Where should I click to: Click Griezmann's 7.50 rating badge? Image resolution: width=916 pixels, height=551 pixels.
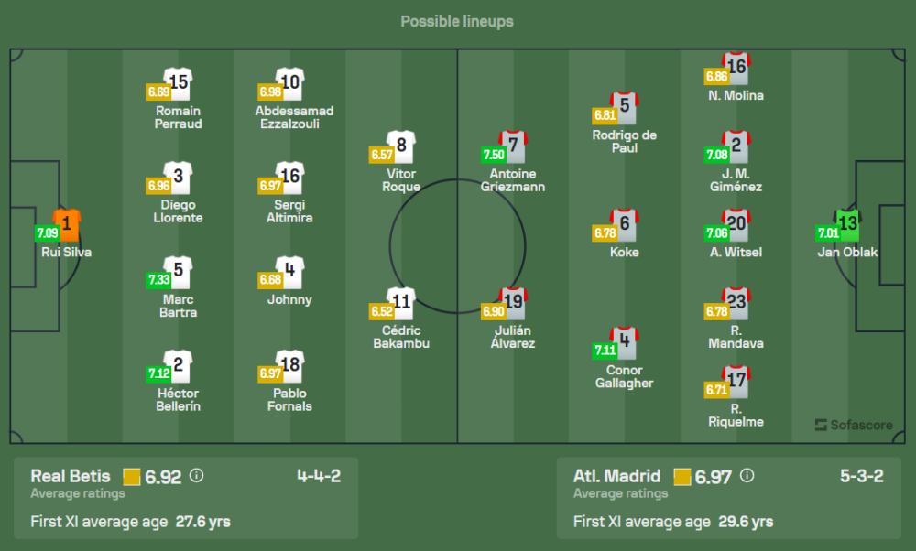click(494, 155)
